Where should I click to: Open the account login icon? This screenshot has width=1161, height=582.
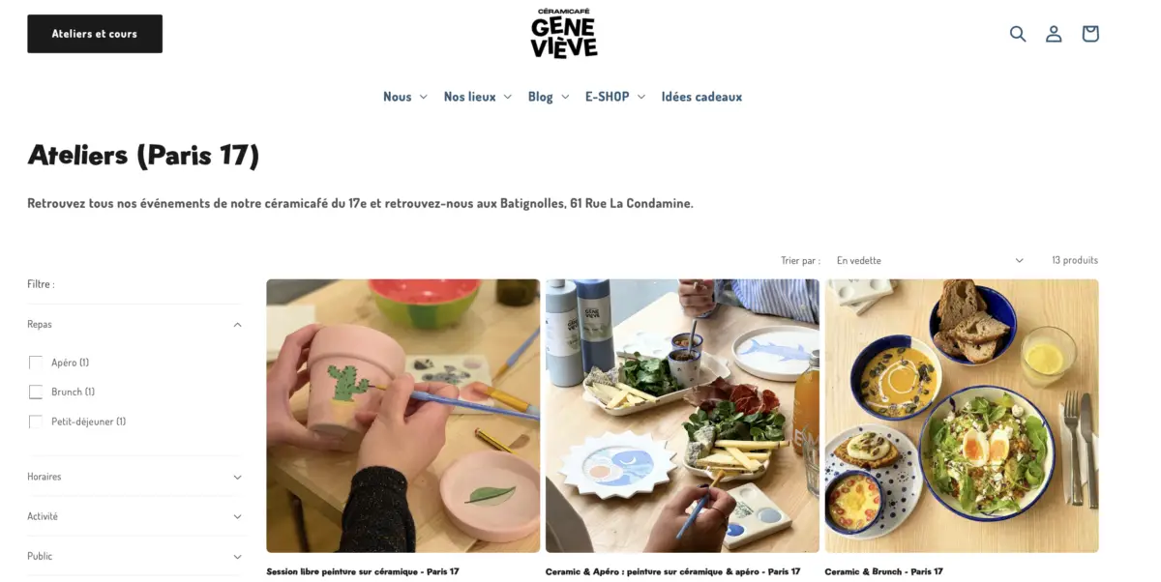1054,34
